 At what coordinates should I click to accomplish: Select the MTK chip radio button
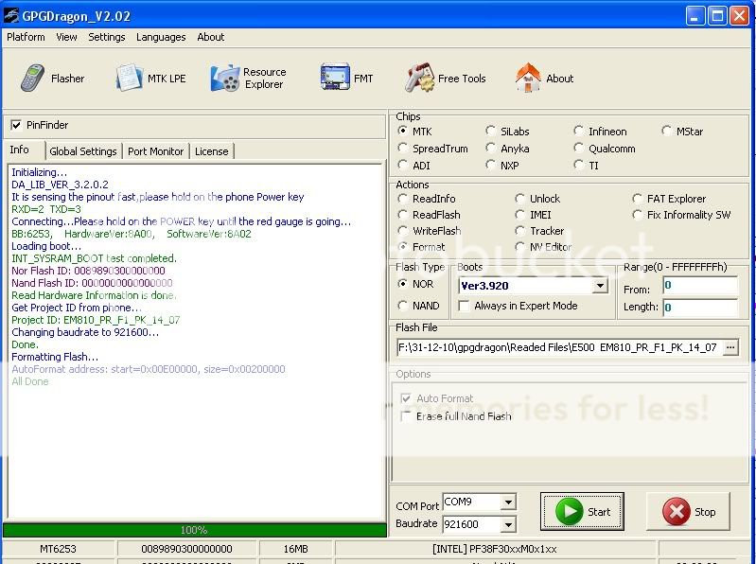coord(402,131)
